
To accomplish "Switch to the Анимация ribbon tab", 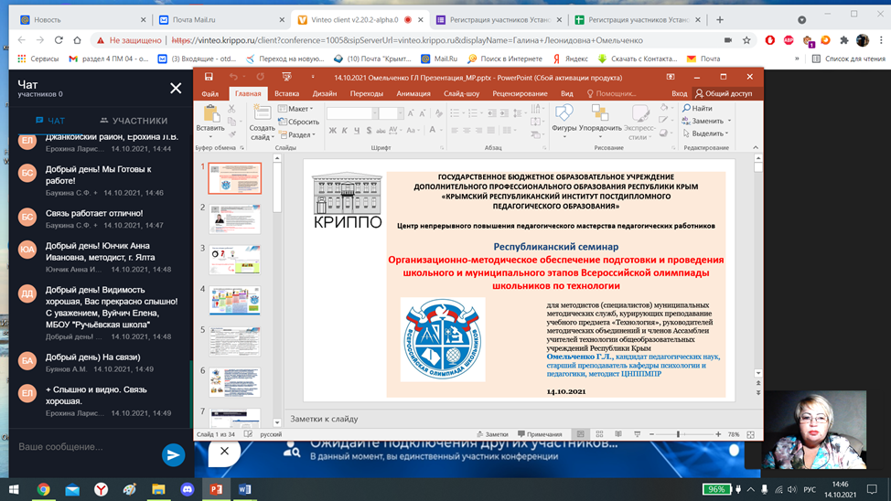I will click(413, 94).
